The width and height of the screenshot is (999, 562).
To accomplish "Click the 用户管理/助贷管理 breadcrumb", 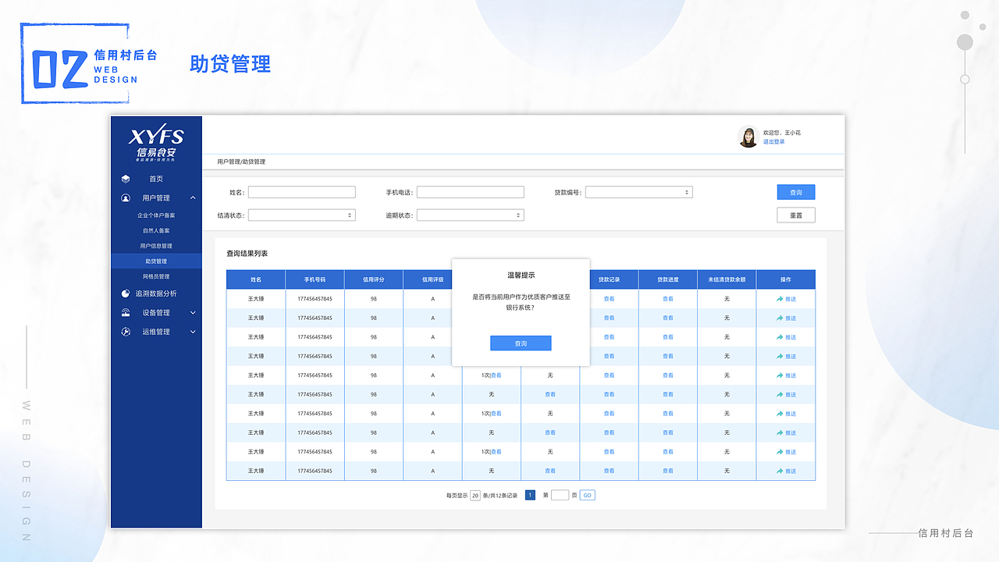I will [x=241, y=162].
